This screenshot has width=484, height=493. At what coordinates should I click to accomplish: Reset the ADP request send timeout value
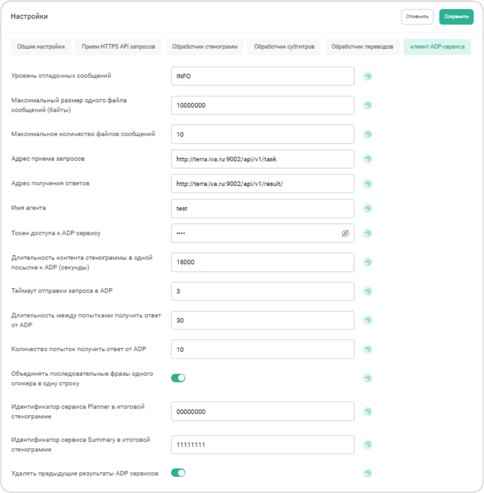tap(368, 292)
